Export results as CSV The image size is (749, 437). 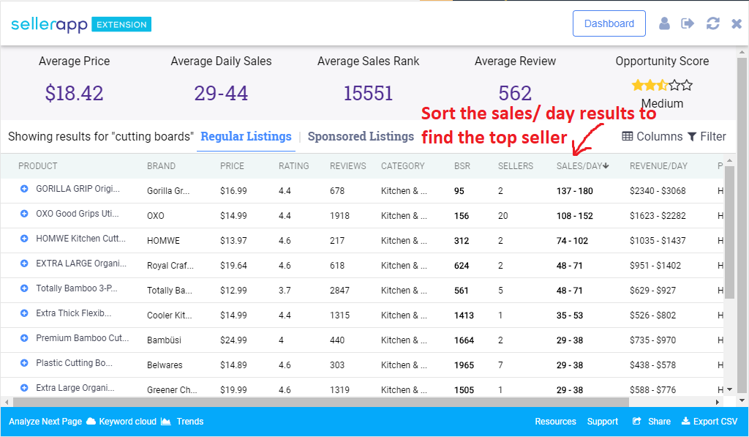pyautogui.click(x=710, y=421)
